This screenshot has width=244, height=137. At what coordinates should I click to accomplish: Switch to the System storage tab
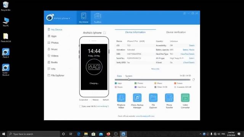129,76
